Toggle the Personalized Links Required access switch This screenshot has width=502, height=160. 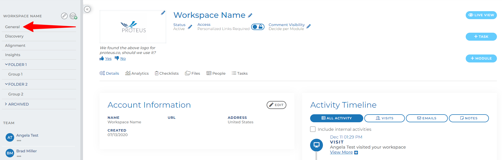coord(258,27)
